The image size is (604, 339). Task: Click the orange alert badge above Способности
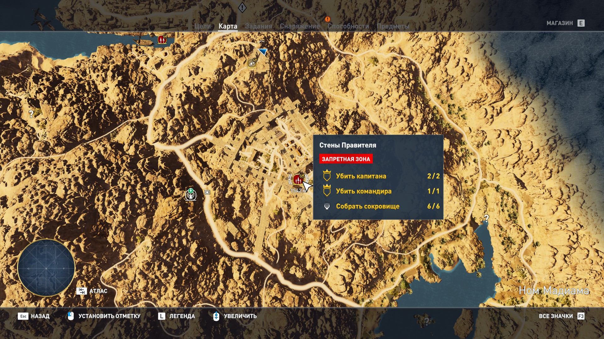(327, 19)
